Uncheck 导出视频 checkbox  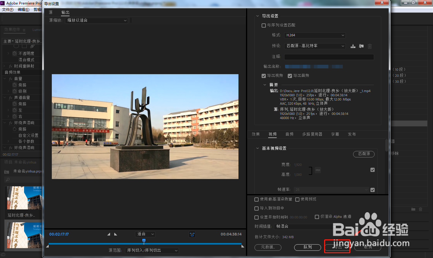point(264,76)
